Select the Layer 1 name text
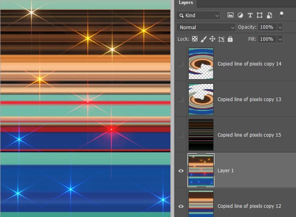This screenshot has height=217, width=296. tap(225, 170)
